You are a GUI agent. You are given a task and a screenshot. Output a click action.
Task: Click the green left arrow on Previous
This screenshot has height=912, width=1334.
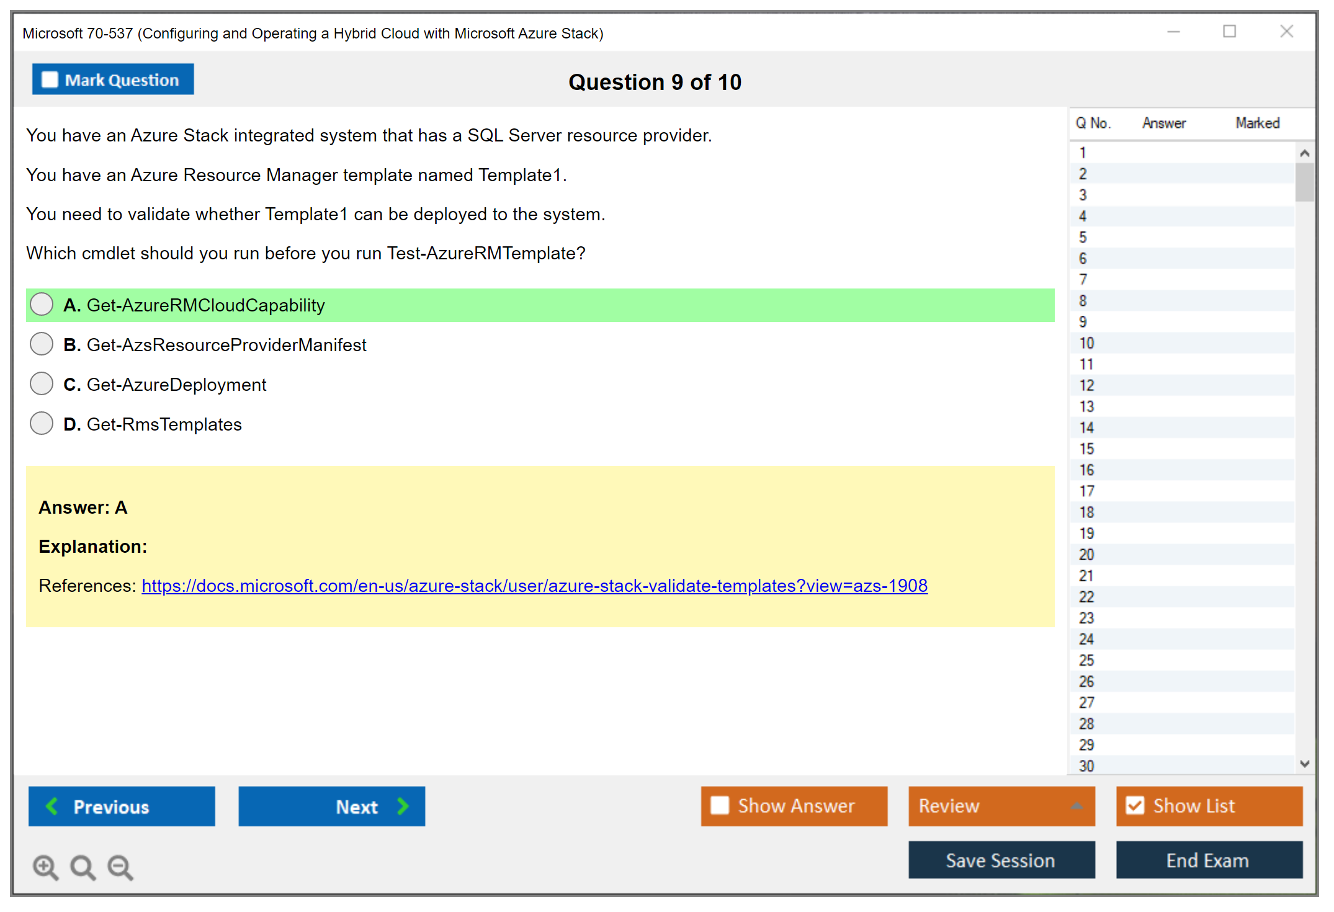(x=52, y=806)
